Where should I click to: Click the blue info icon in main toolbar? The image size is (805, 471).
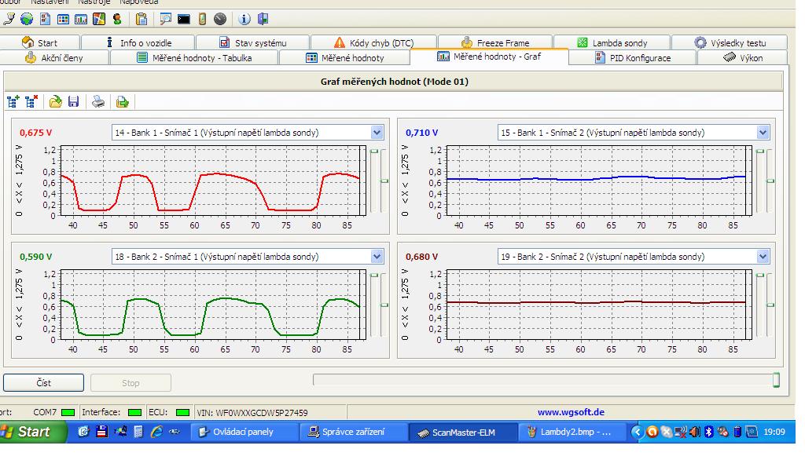click(244, 19)
